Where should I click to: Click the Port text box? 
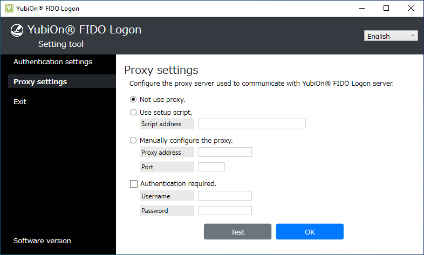pos(211,167)
